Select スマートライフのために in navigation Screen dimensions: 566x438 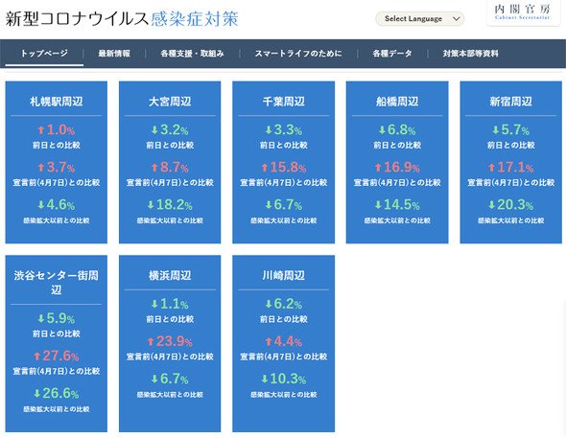[298, 54]
